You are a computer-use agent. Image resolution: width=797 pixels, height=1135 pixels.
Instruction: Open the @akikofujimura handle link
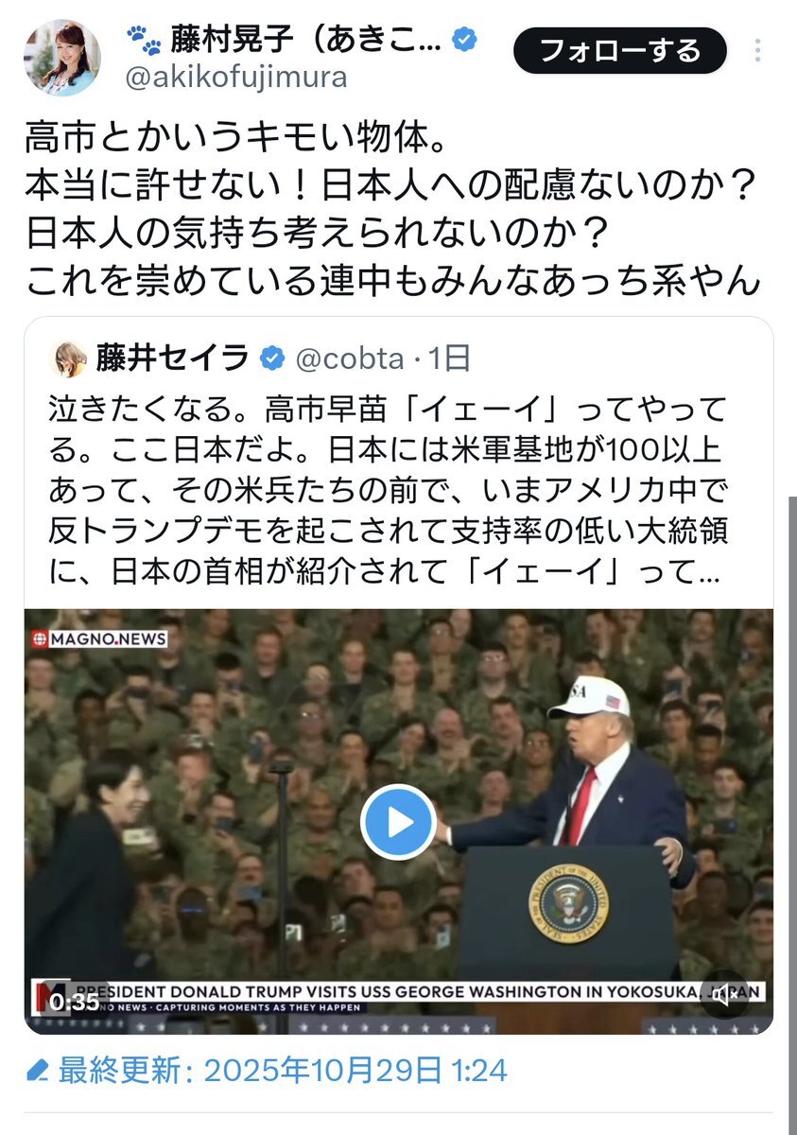236,78
